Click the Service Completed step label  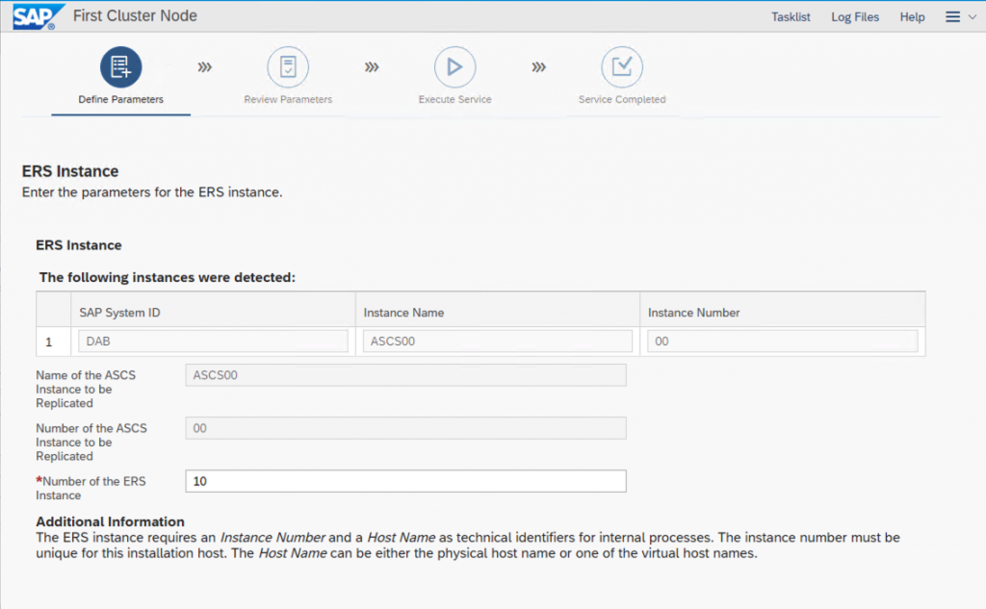click(622, 99)
